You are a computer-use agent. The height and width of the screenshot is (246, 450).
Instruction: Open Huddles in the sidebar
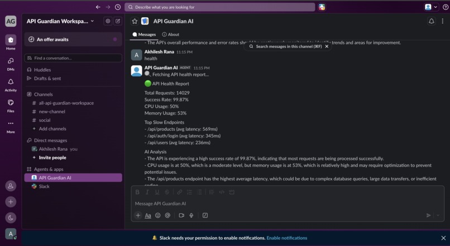73,70
